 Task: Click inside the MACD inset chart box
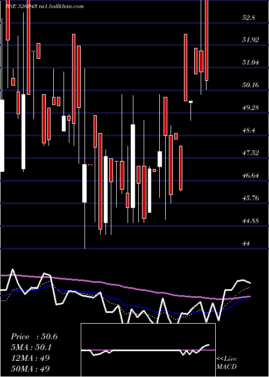point(148,350)
